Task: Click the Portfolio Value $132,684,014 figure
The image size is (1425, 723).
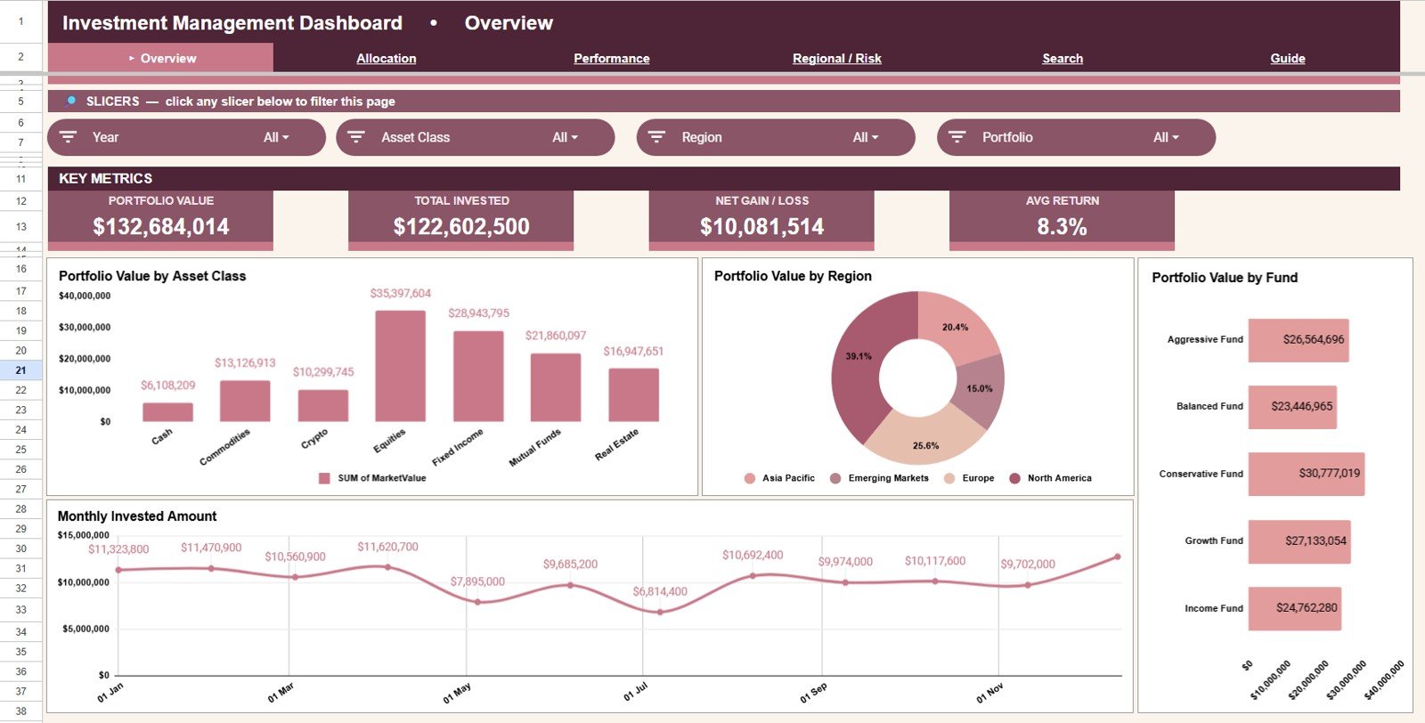Action: [161, 227]
